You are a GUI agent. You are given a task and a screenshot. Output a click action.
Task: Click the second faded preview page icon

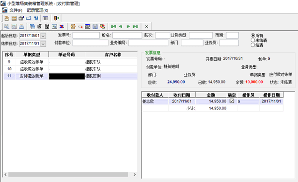14,27
